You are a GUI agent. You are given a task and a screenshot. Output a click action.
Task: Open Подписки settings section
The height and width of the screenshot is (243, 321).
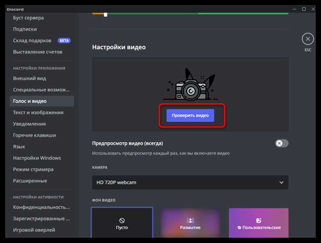click(x=25, y=29)
